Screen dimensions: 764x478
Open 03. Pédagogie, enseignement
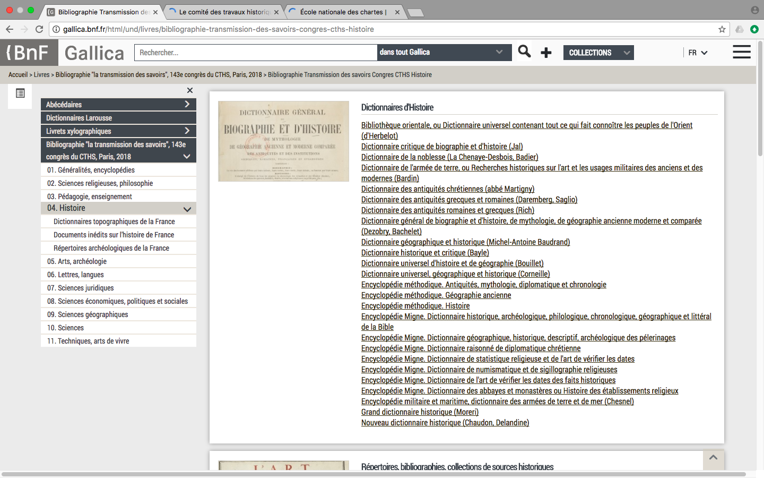click(118, 197)
